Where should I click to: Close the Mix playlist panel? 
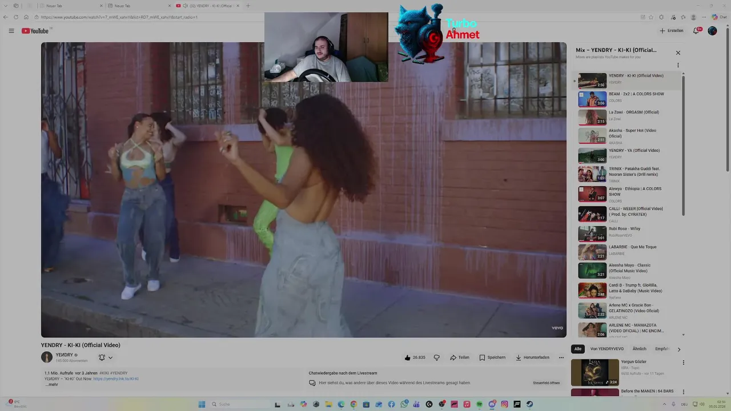point(678,53)
